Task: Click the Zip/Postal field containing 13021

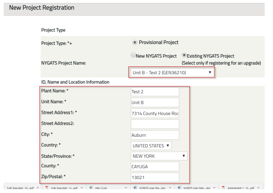Action: tap(155, 177)
